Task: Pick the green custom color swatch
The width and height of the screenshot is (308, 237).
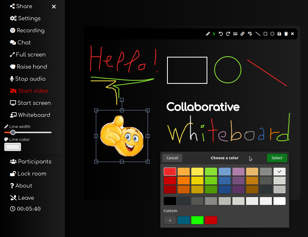Action: click(197, 220)
